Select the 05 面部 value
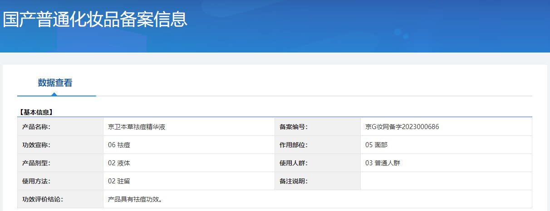 (376, 145)
